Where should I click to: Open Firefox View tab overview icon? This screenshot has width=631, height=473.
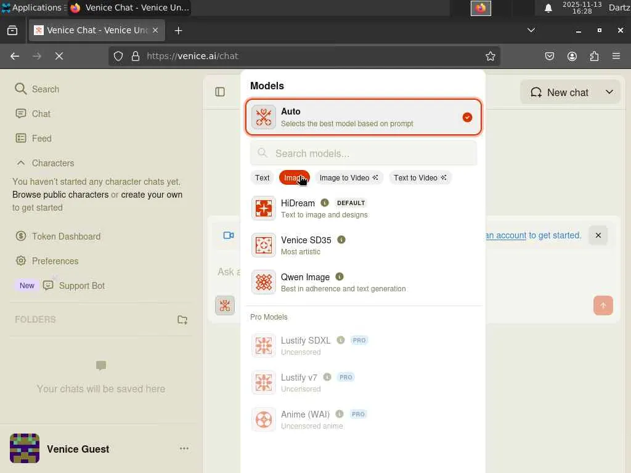point(12,31)
